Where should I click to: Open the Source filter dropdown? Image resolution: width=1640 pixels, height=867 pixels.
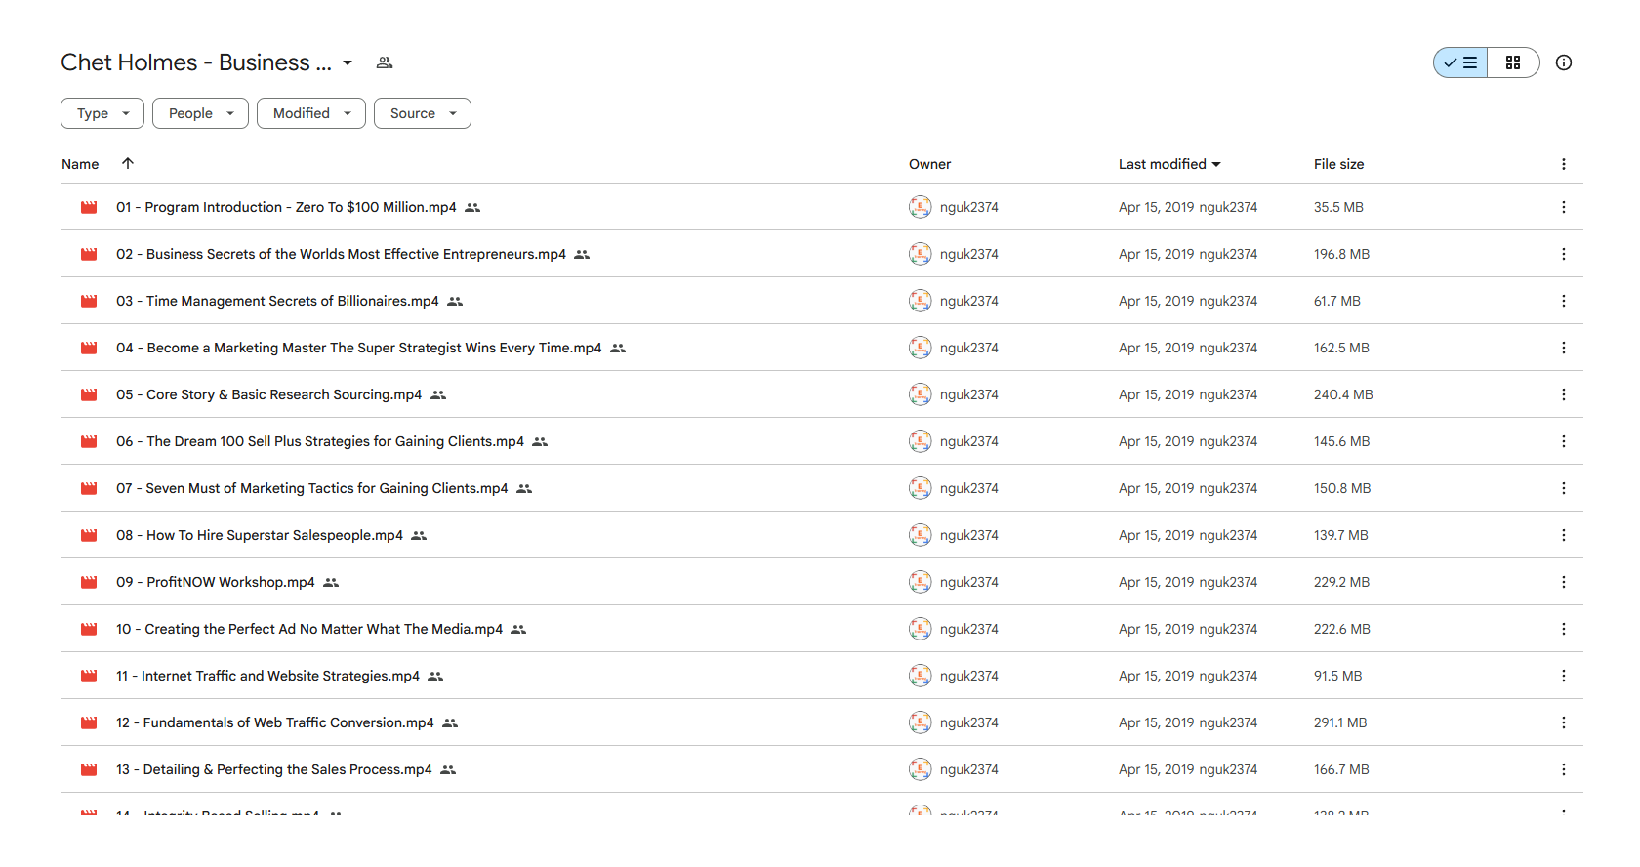[423, 113]
